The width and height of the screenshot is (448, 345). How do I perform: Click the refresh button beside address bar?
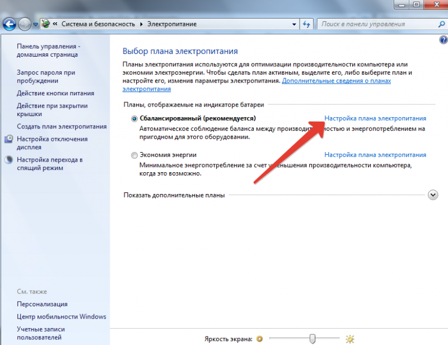[x=306, y=25]
